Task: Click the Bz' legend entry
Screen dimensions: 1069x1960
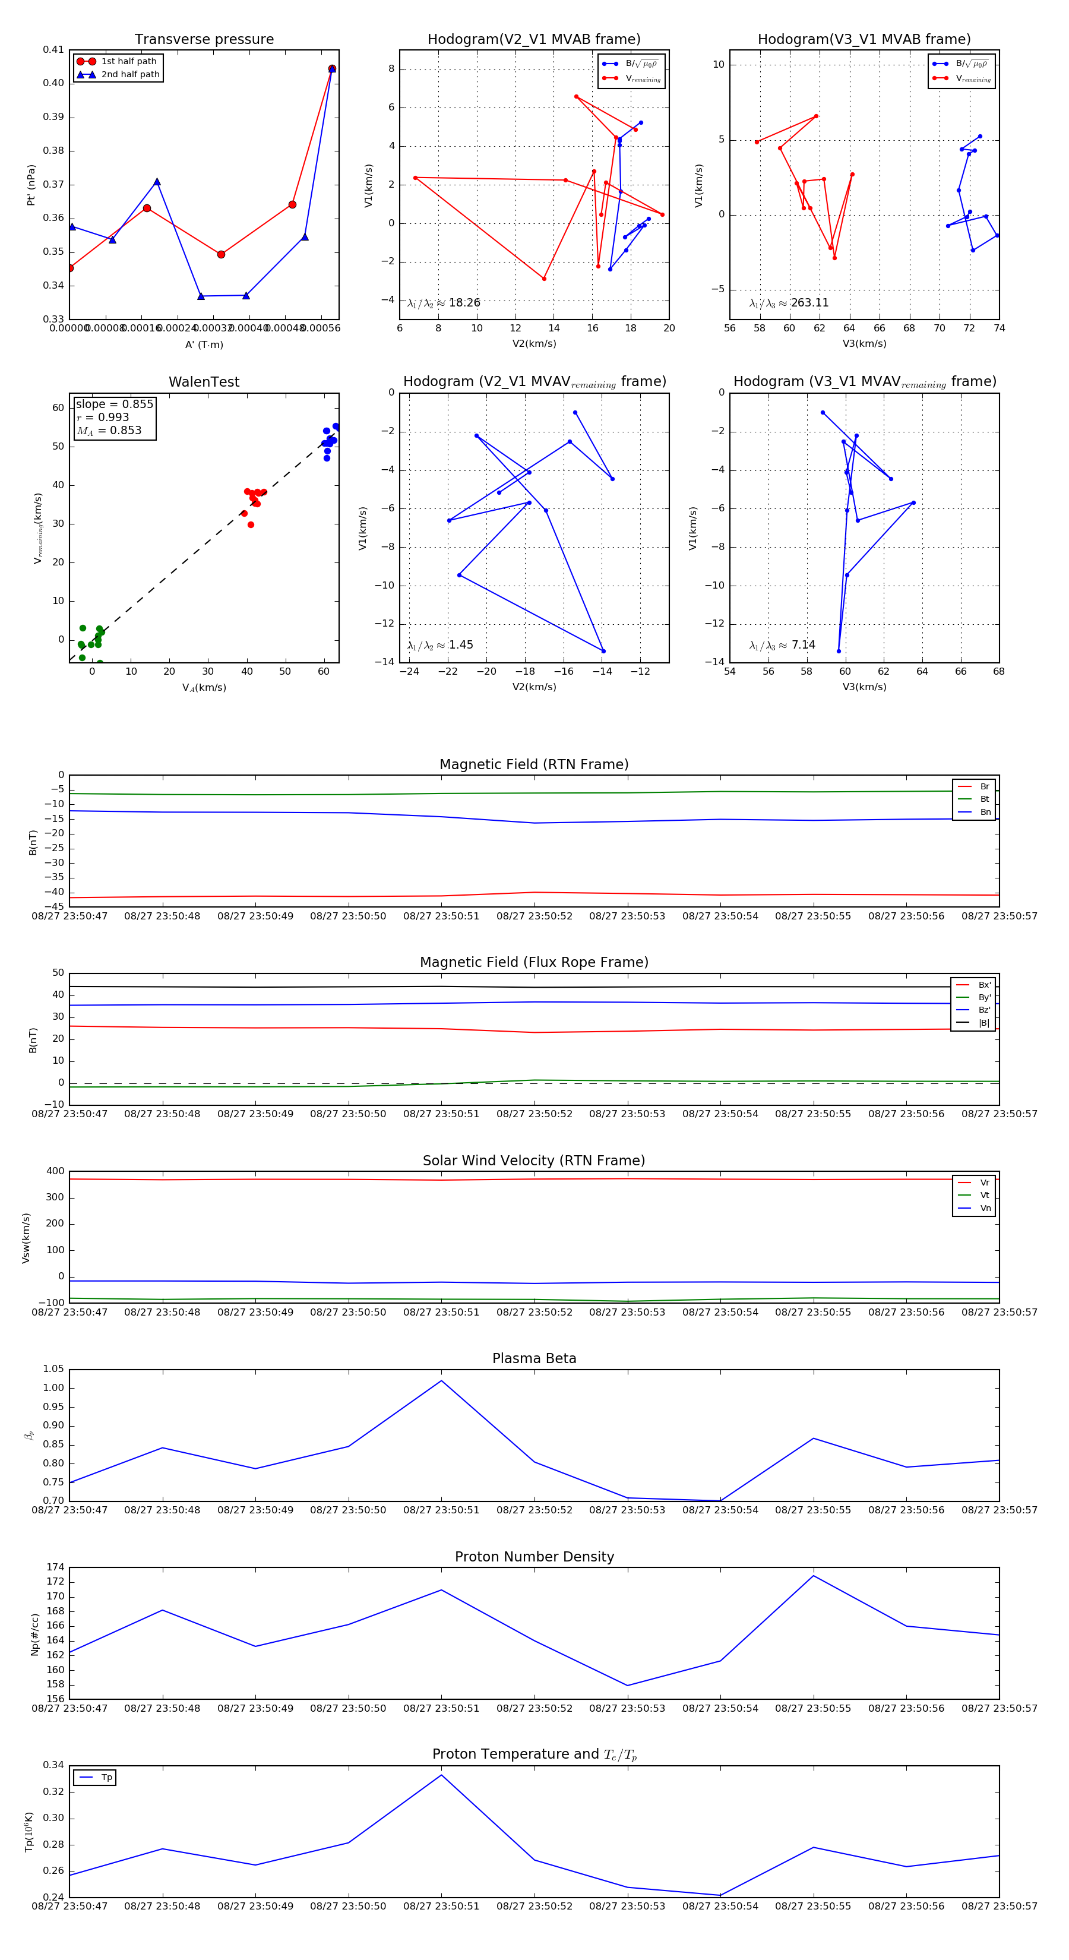Action: click(x=973, y=1010)
